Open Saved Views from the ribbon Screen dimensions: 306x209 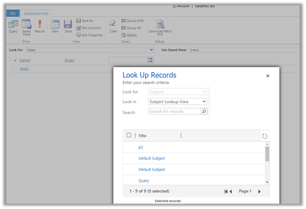tap(26, 25)
